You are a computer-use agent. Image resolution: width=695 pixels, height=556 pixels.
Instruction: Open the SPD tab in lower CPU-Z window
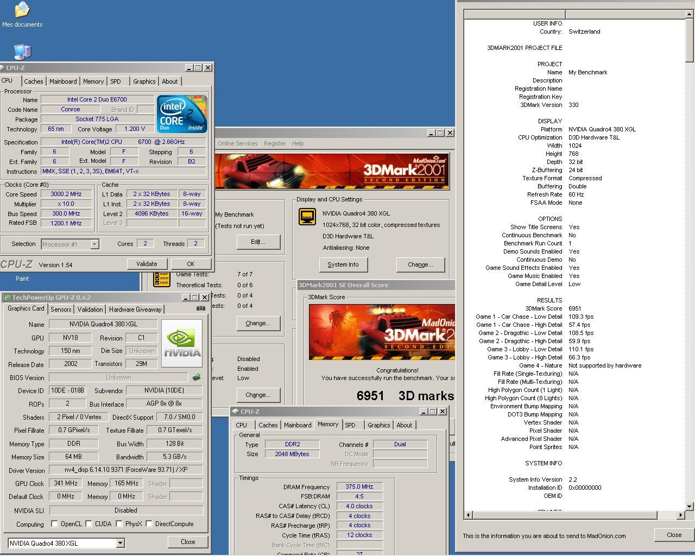tap(350, 425)
